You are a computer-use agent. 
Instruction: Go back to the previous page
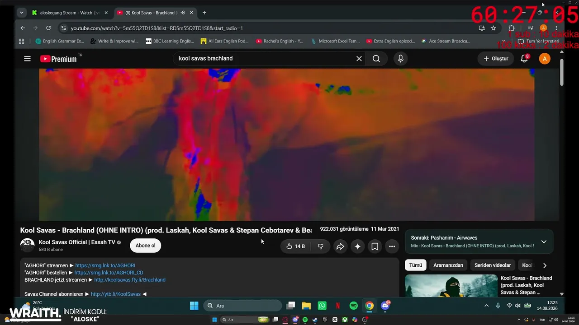pos(23,28)
